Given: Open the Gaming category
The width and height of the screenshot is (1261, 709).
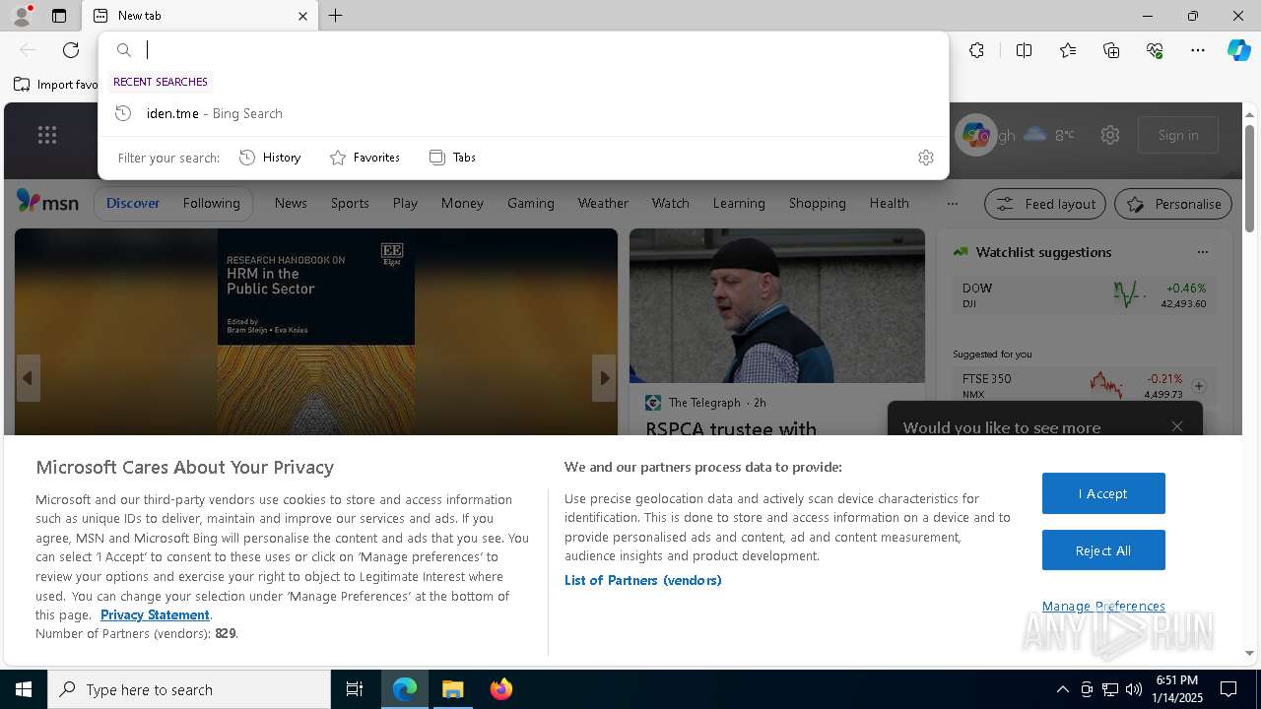Looking at the screenshot, I should (531, 203).
